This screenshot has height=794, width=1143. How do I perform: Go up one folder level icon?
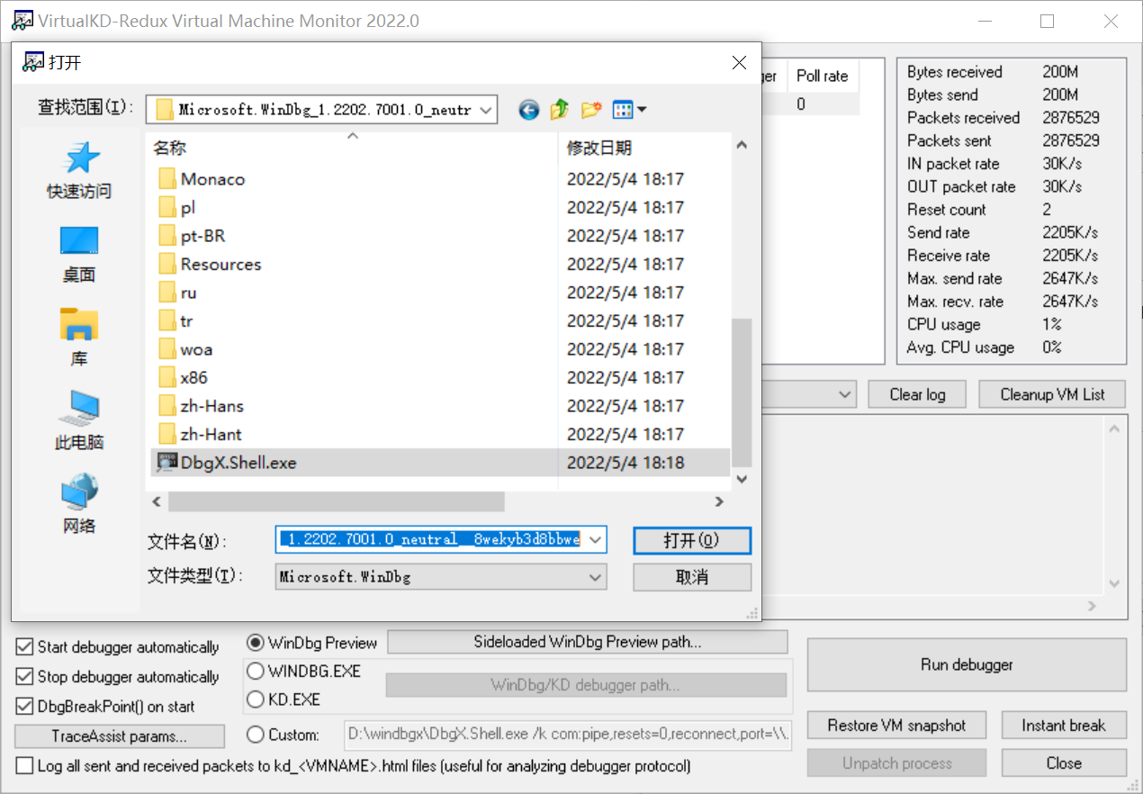[x=559, y=110]
